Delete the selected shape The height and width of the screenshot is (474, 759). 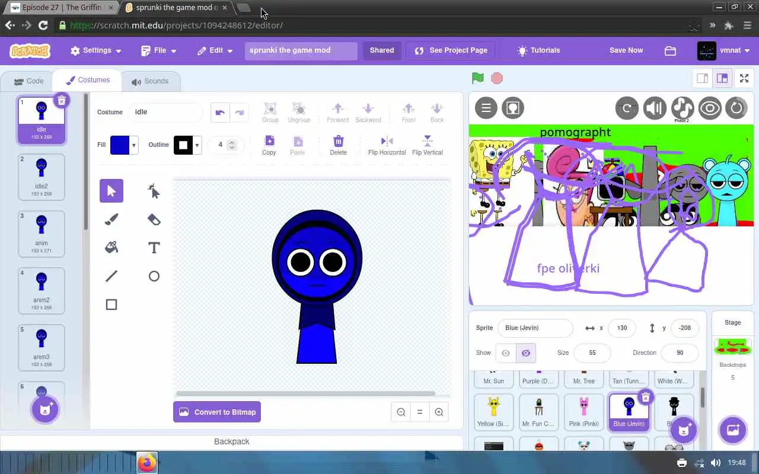pyautogui.click(x=338, y=145)
